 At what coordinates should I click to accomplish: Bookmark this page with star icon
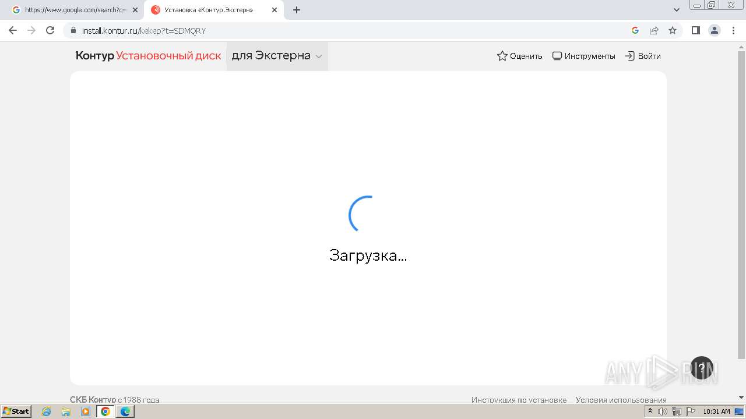(673, 30)
